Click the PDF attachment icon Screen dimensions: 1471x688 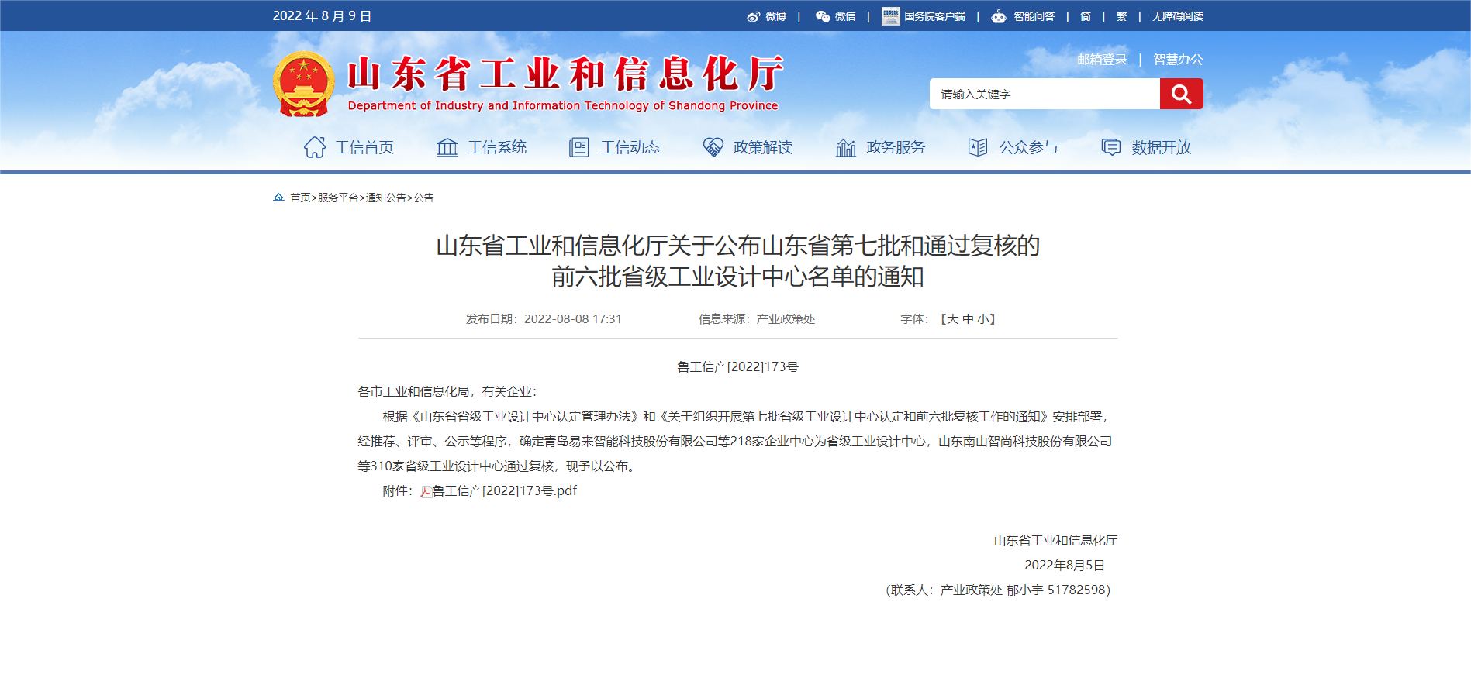coord(426,491)
